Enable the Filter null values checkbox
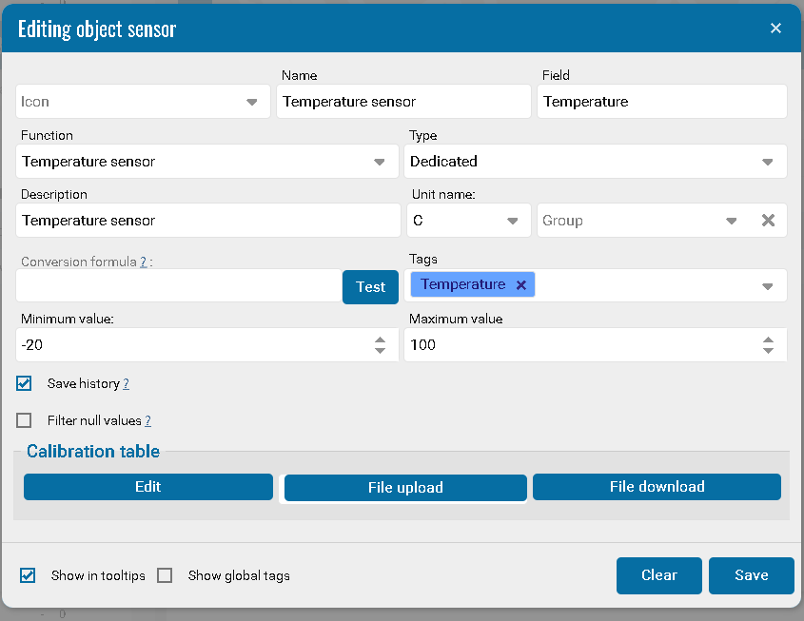Viewport: 804px width, 621px height. click(25, 420)
